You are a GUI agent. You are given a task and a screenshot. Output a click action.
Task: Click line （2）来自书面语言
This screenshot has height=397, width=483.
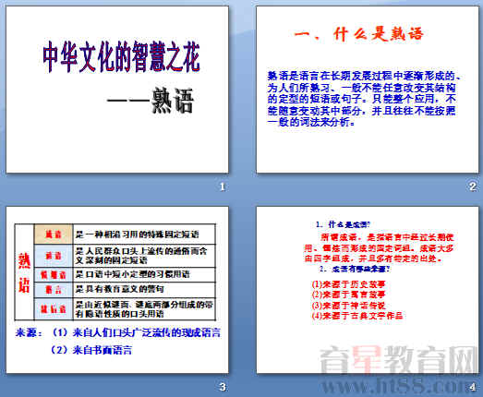91,350
